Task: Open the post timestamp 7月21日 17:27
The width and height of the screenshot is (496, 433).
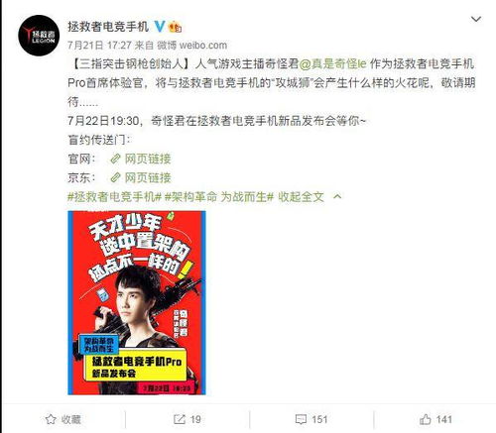Action: pos(100,46)
